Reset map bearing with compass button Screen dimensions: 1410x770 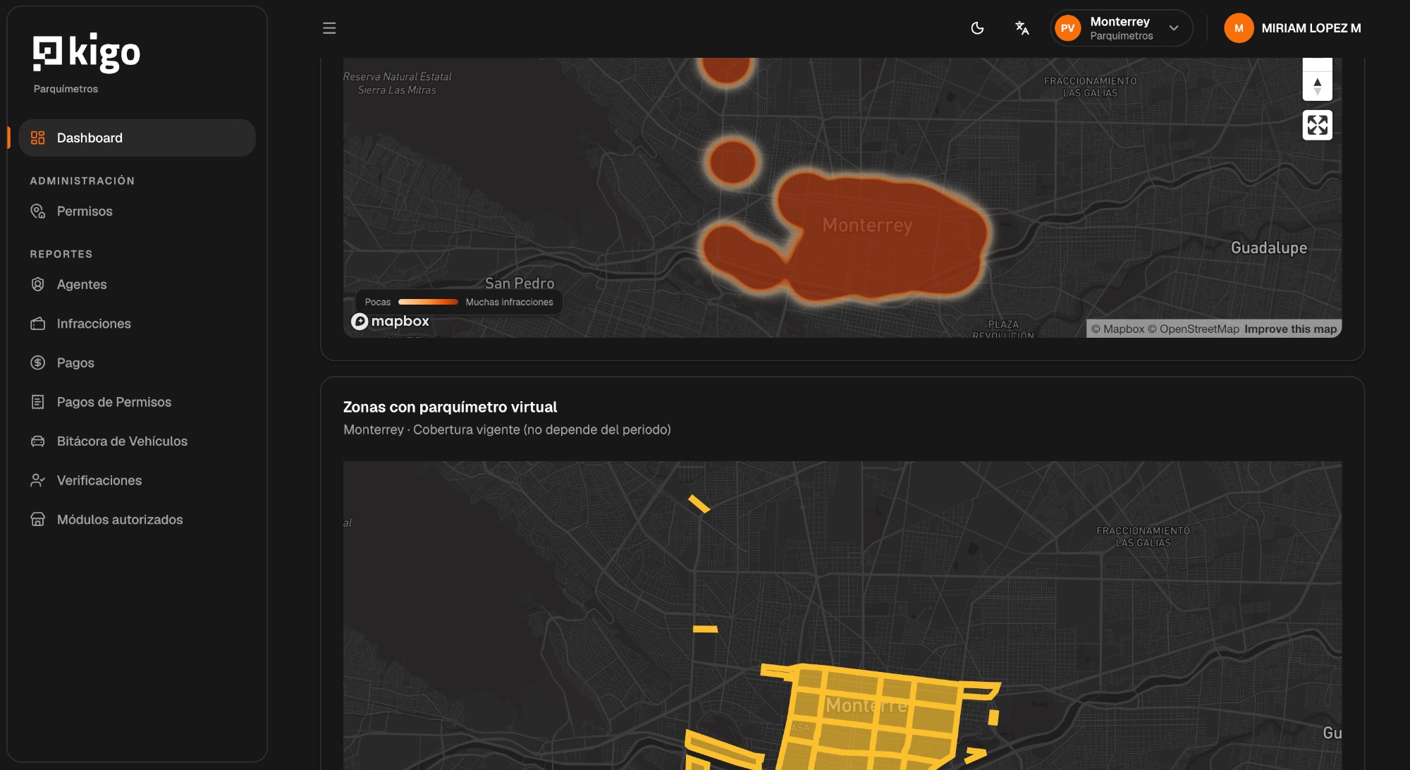point(1317,87)
